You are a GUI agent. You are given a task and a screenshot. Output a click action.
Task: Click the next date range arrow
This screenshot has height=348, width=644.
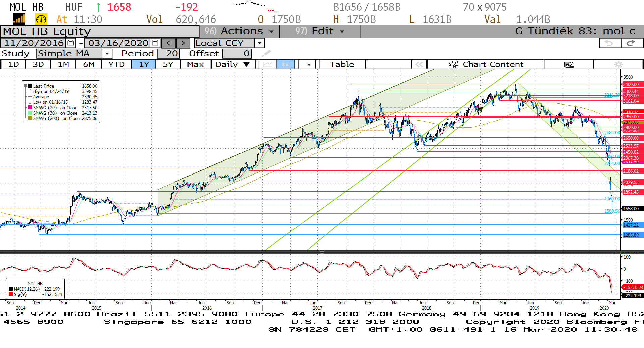183,43
